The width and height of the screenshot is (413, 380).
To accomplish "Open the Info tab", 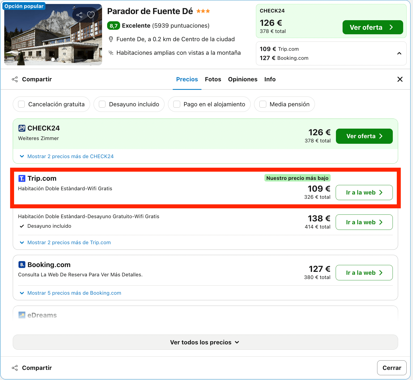I will [x=270, y=79].
